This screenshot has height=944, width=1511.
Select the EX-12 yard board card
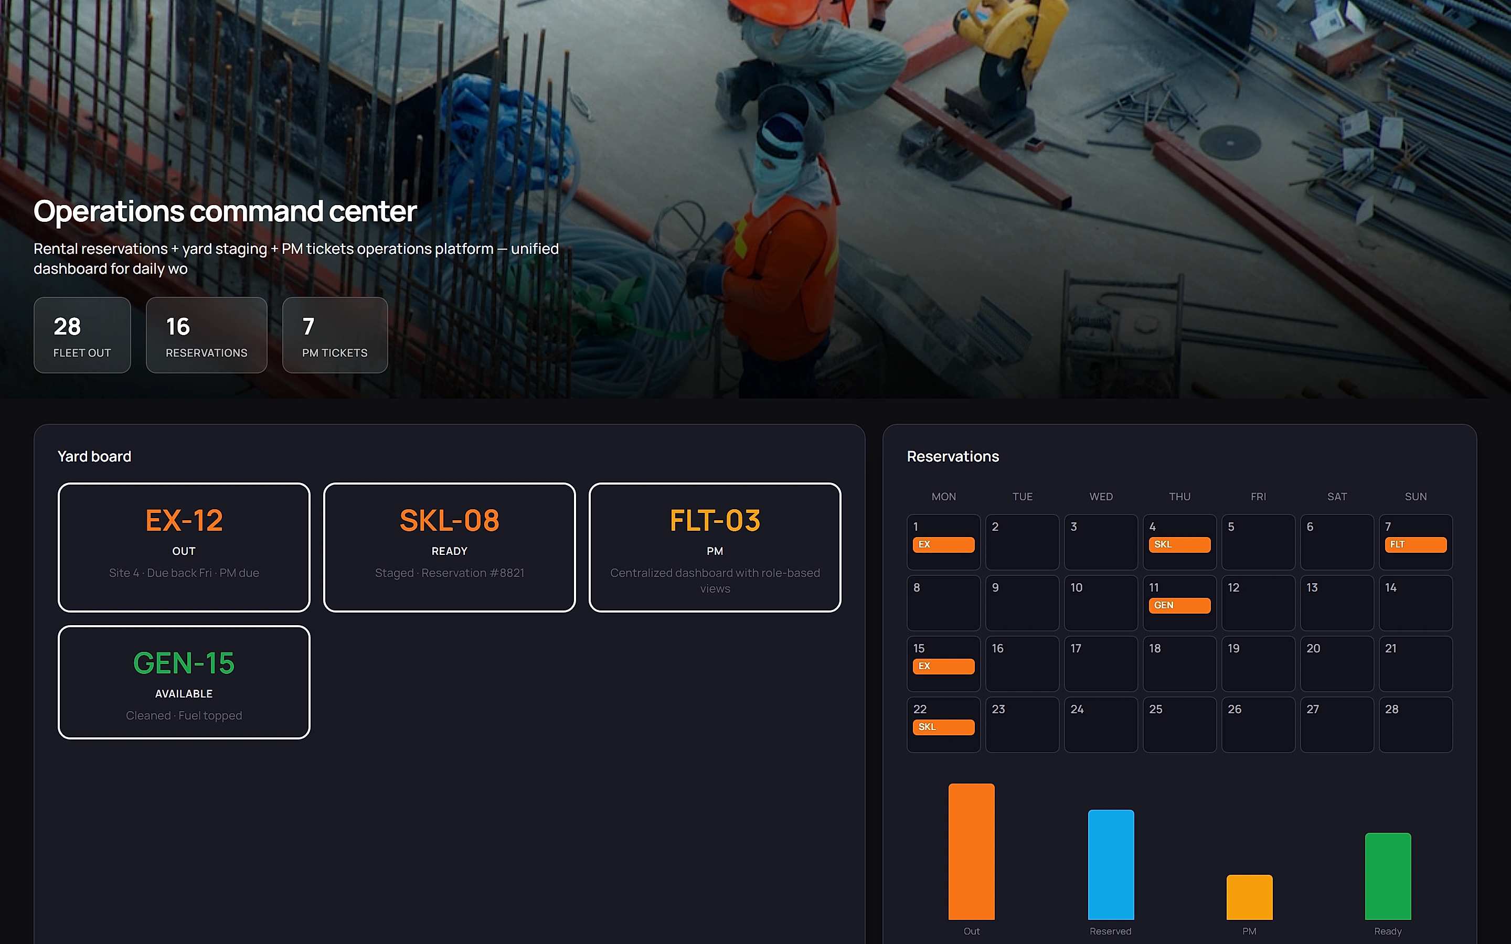(184, 548)
